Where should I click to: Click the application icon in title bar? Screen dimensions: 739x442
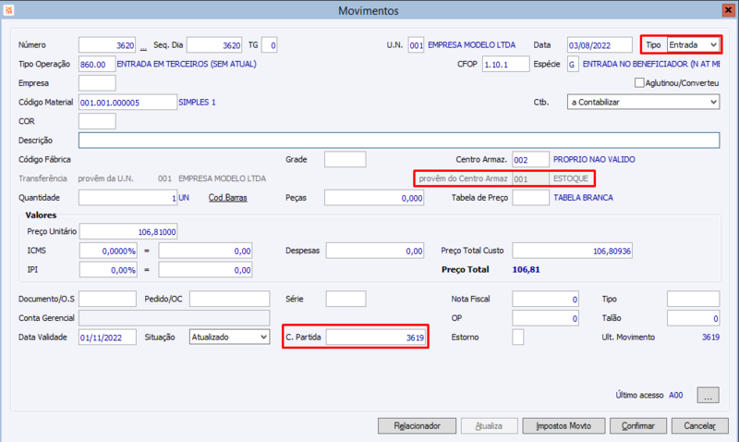tap(8, 10)
